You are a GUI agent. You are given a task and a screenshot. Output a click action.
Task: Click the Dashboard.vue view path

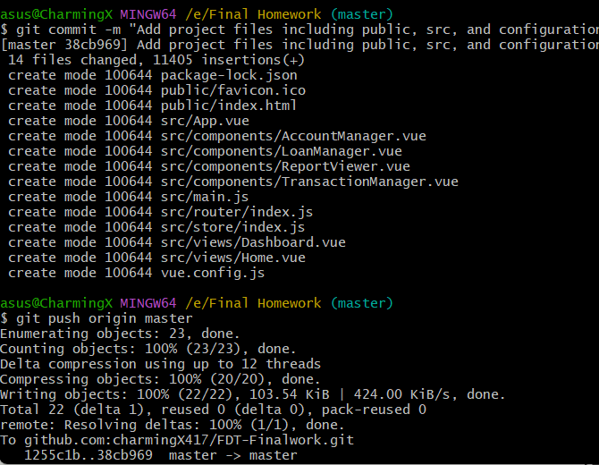[253, 242]
